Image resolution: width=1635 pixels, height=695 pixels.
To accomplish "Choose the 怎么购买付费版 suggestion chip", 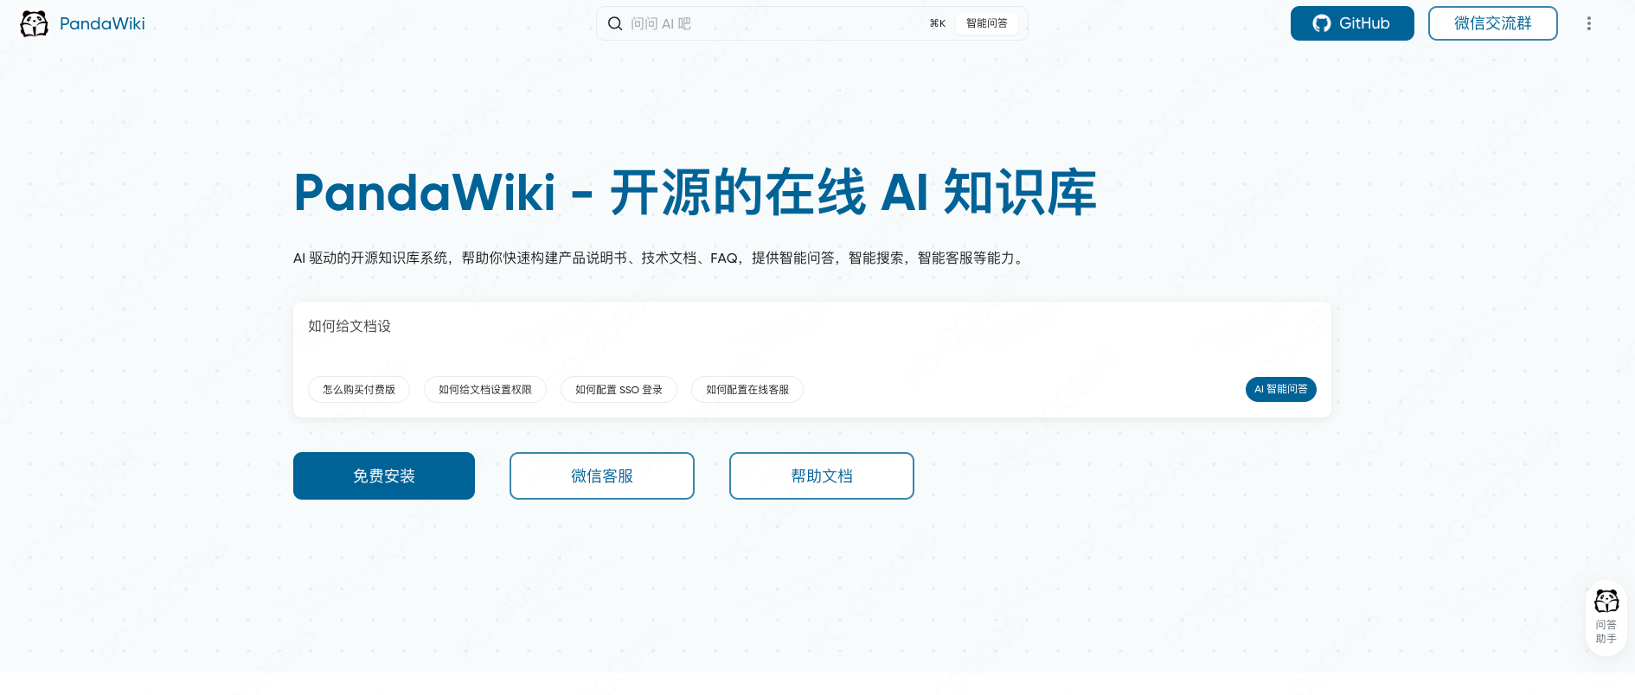I will 359,390.
